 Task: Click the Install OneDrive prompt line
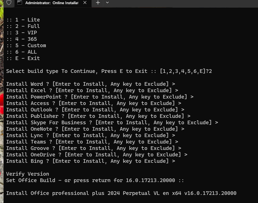click(97, 155)
